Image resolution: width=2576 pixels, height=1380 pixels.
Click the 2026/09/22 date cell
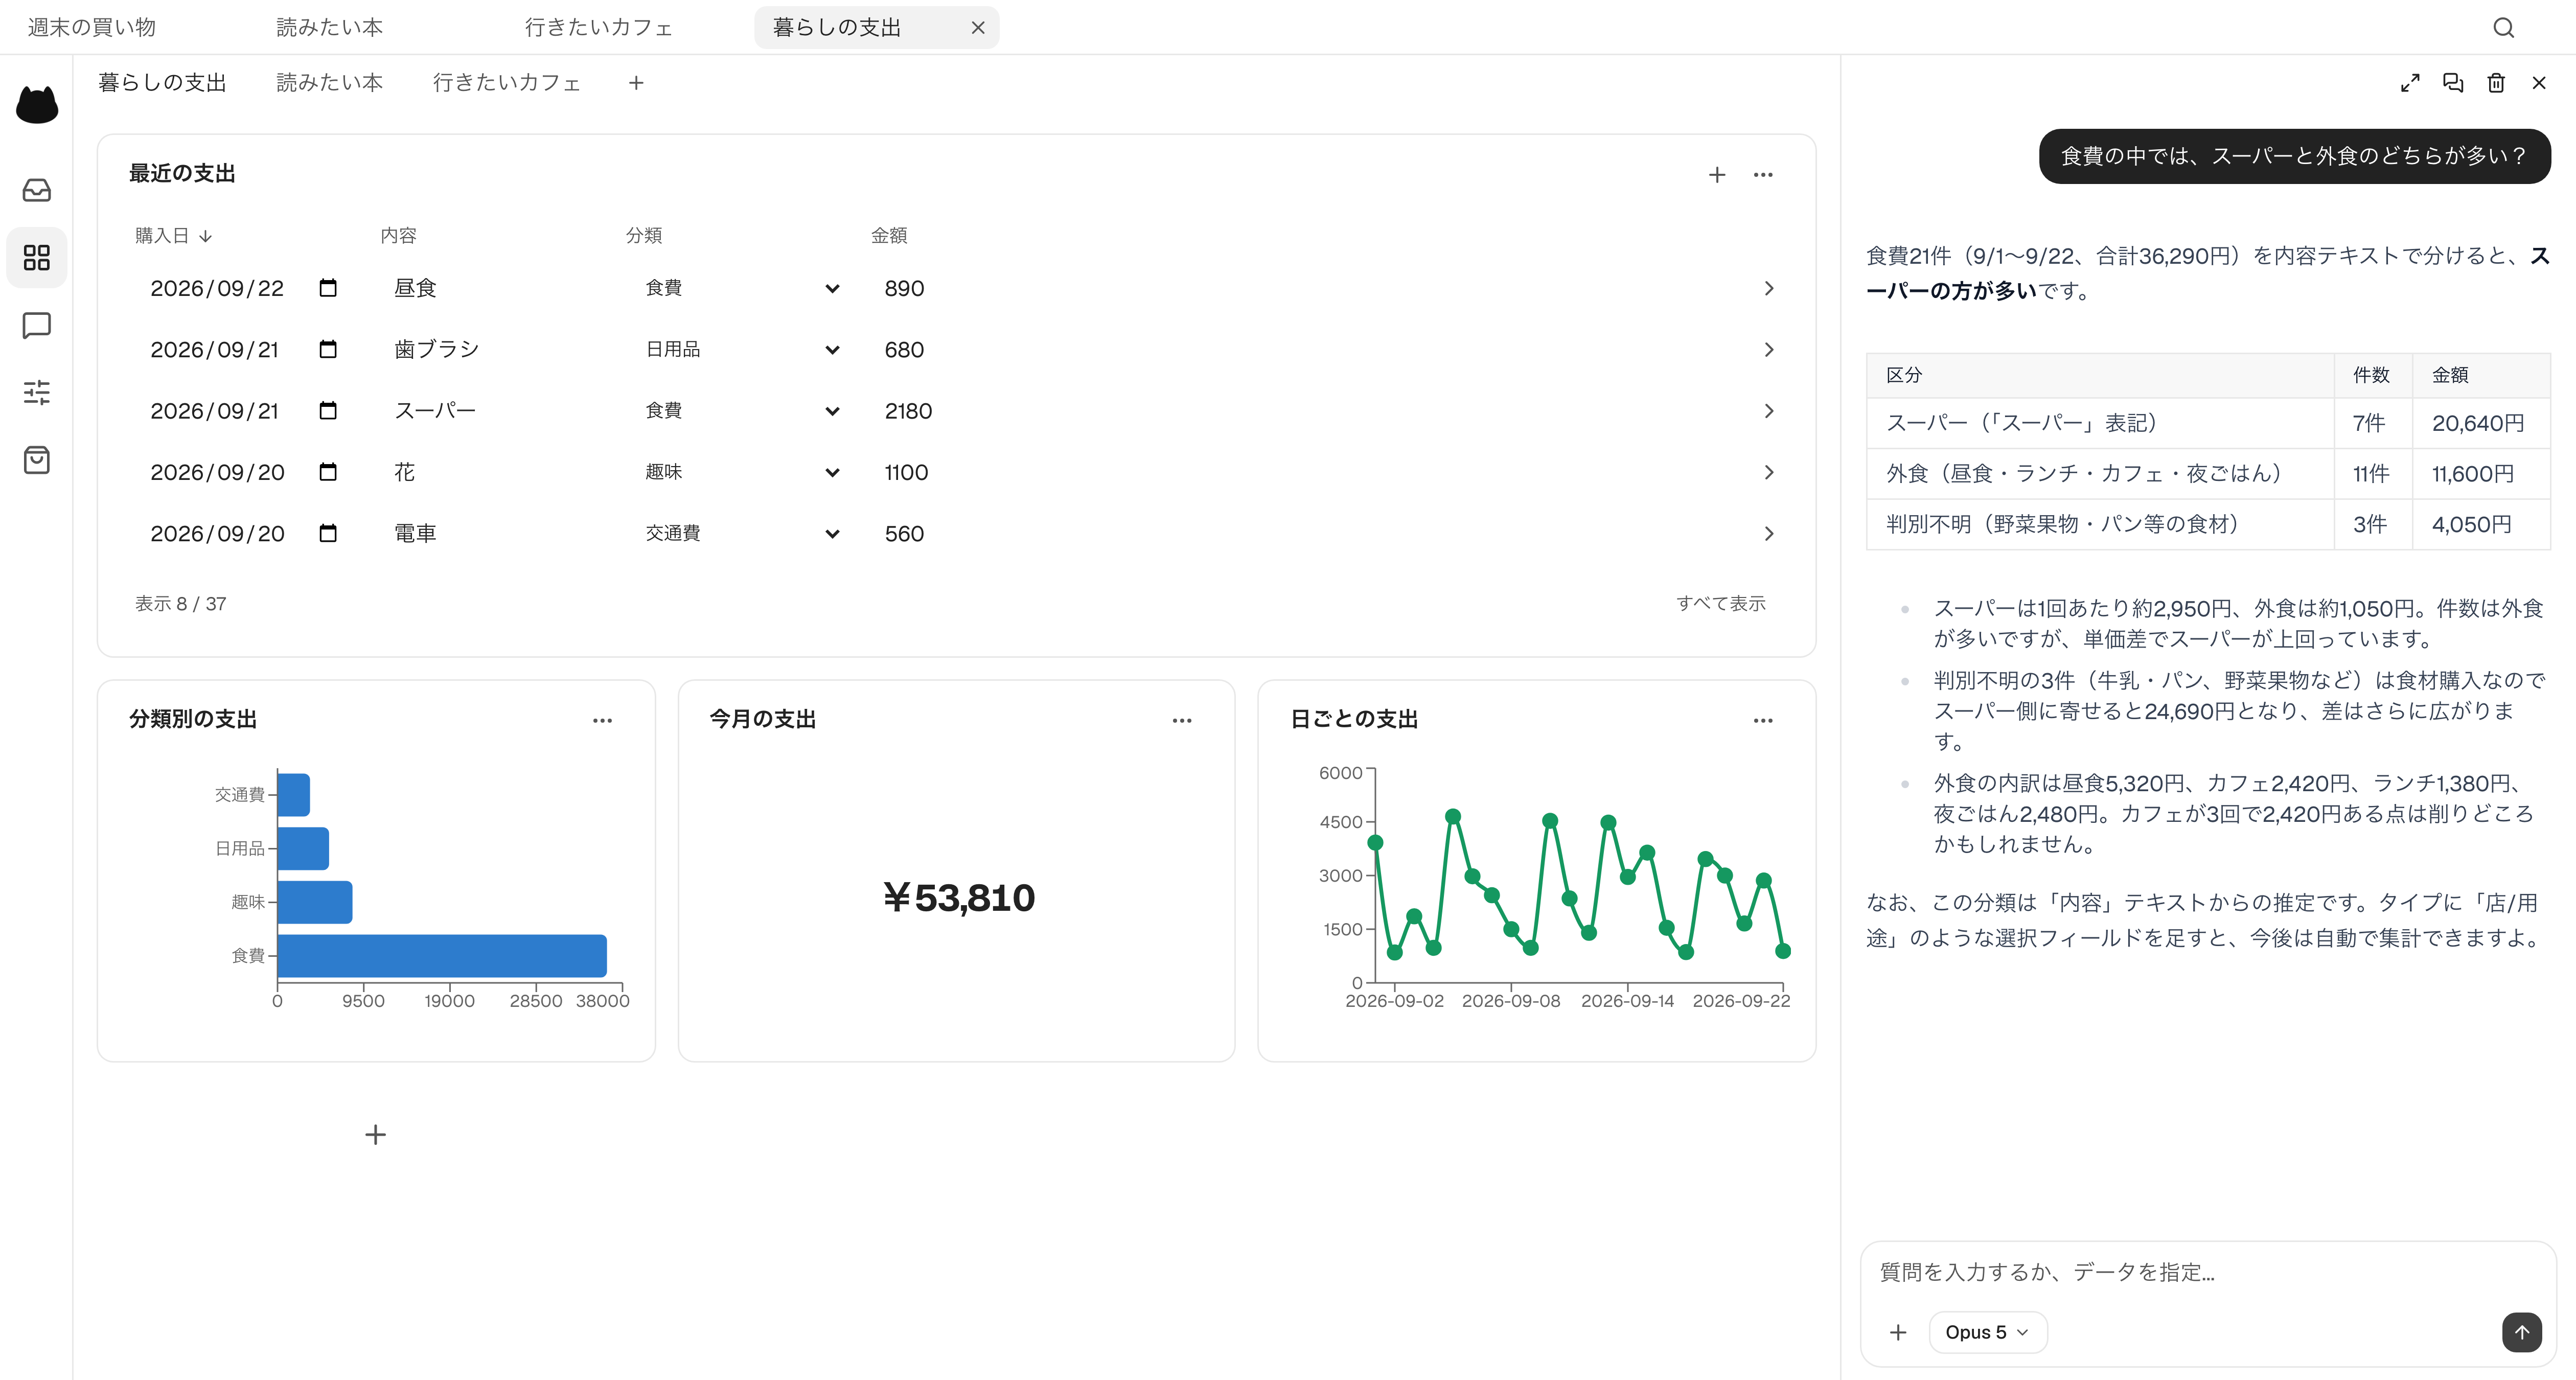[217, 288]
